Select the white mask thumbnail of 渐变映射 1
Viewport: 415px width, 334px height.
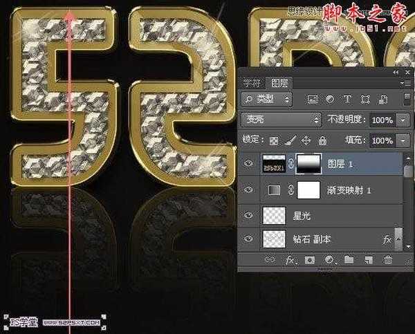[x=308, y=190]
